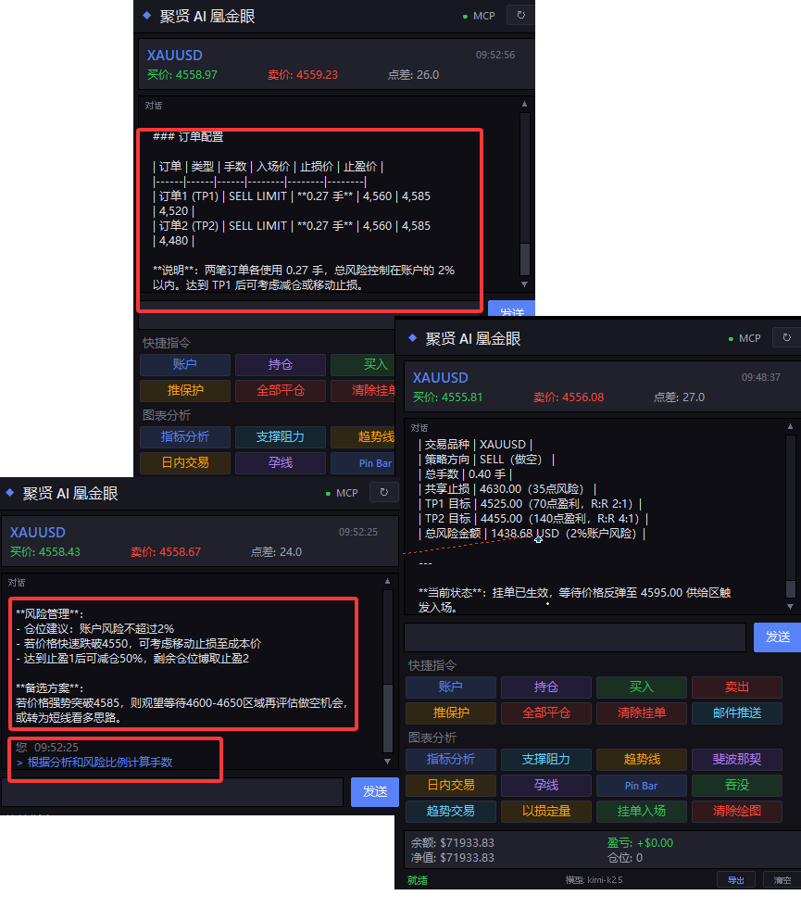The height and width of the screenshot is (908, 801).
Task: Click XAUUSD symbol in 09:52:25 window
Action: [38, 532]
